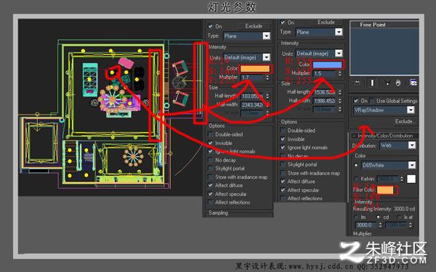
Task: Click the Exclude button in left panel
Action: 254,26
